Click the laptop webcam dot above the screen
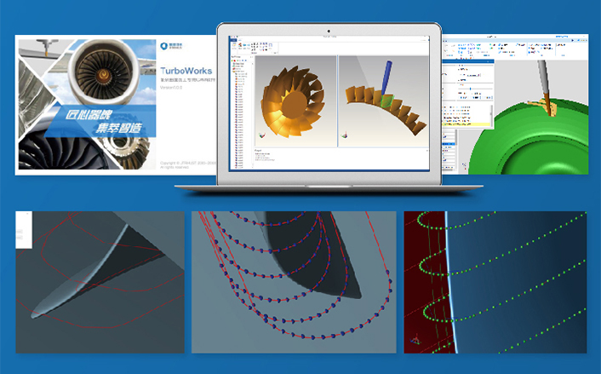601x374 pixels. pos(329,30)
